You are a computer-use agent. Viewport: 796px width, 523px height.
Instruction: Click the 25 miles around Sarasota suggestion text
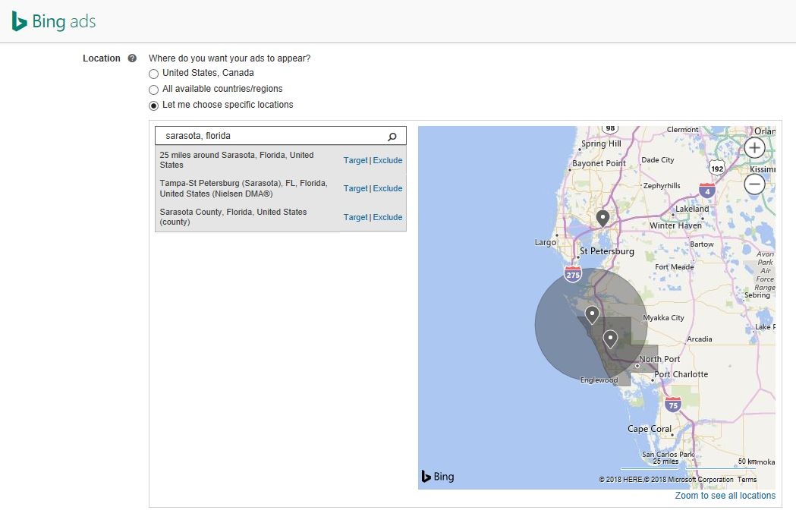tap(237, 160)
